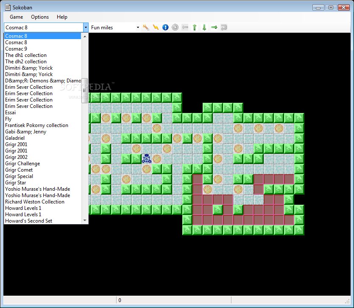This screenshot has height=308, width=354.
Task: Choose Grigr 2002 from the list
Action: pos(42,157)
